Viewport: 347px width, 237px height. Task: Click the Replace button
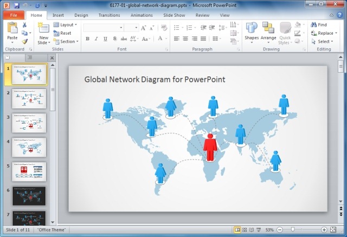[324, 33]
